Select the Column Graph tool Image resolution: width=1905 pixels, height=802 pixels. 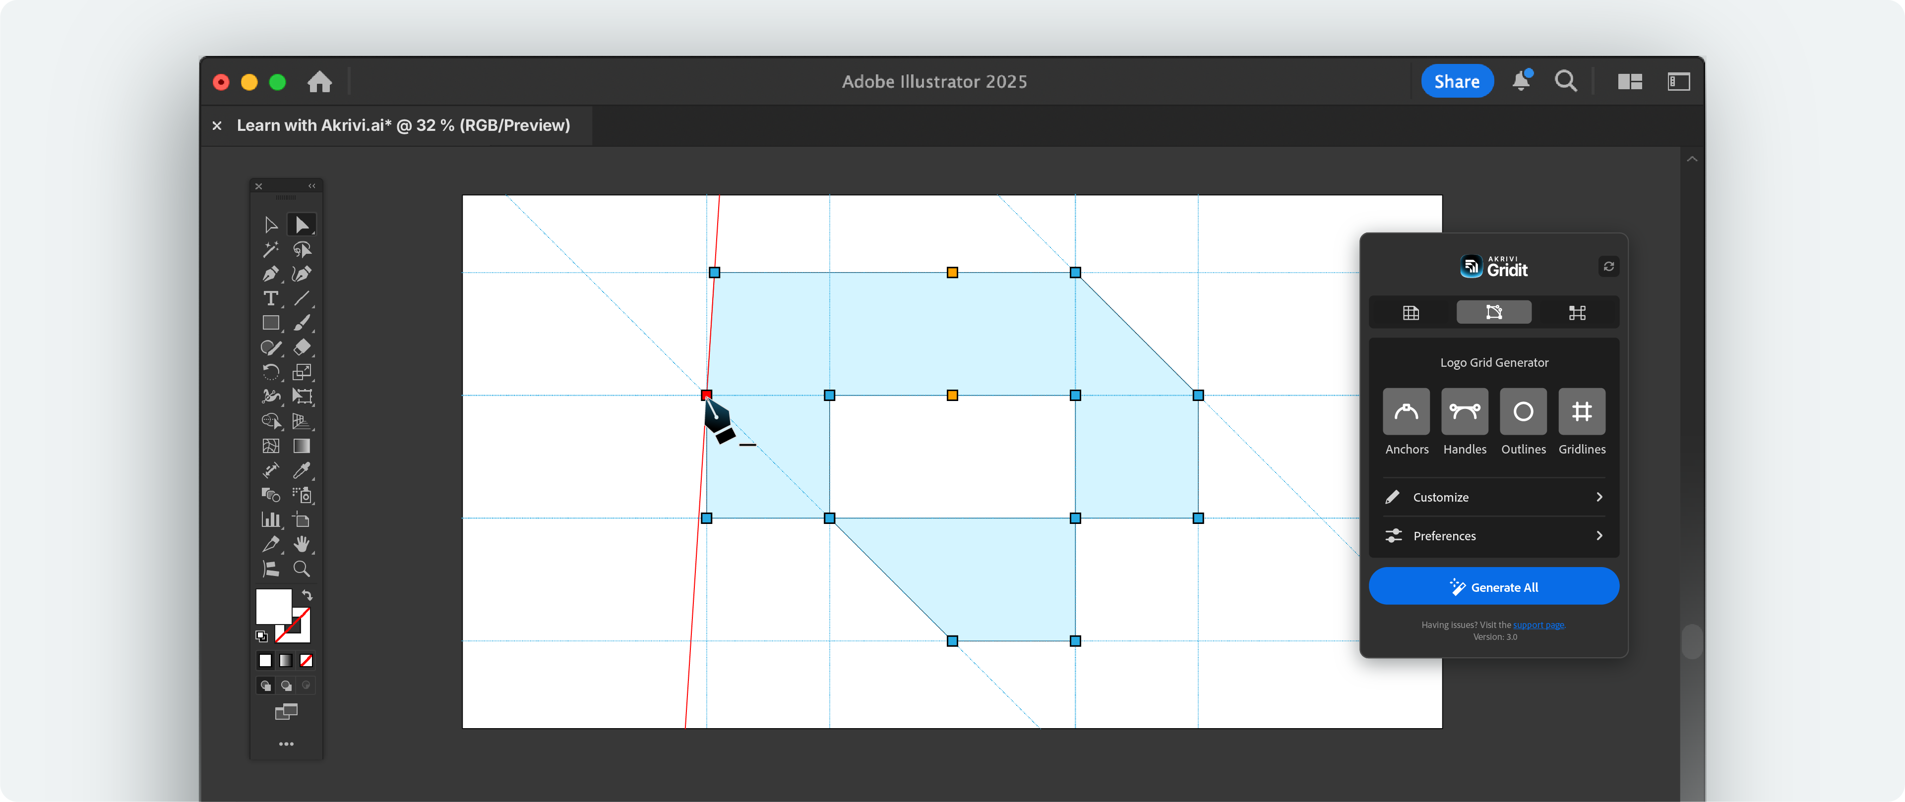[271, 519]
